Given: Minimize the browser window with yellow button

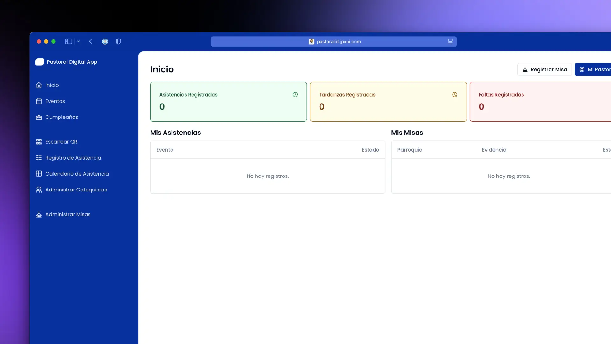Looking at the screenshot, I should coord(46,41).
